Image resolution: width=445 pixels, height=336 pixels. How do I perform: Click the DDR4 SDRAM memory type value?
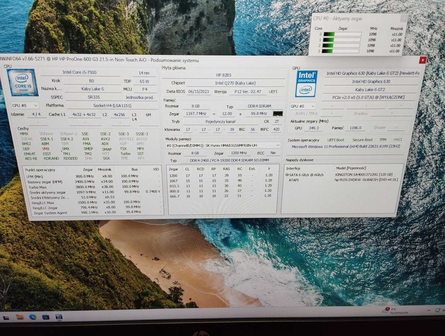click(260, 106)
